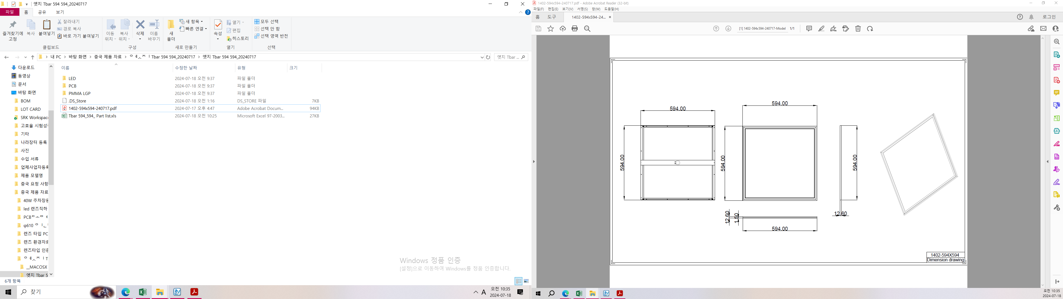Expand the Easy access (빠른 연결) dropdown
1063x299 pixels.
point(193,29)
